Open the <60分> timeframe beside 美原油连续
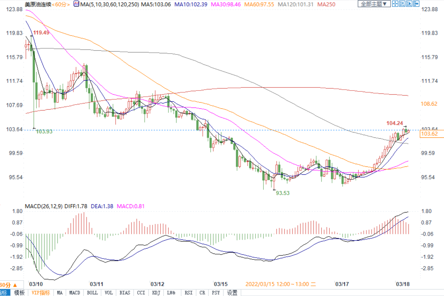 click(x=61, y=4)
